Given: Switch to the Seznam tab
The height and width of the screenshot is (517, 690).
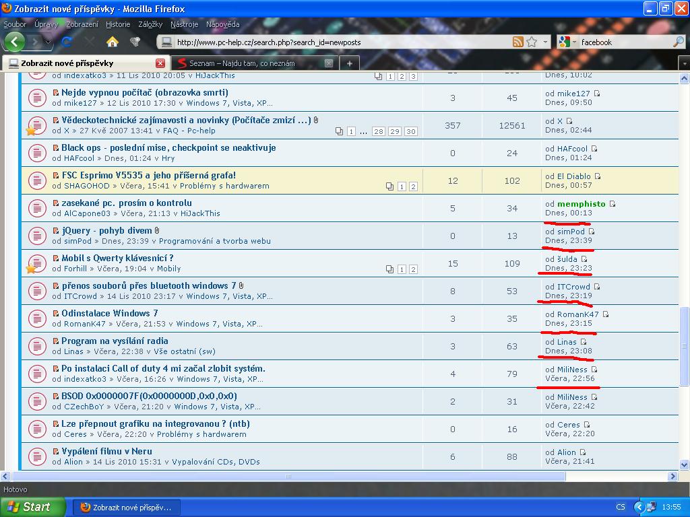Looking at the screenshot, I should coord(253,63).
